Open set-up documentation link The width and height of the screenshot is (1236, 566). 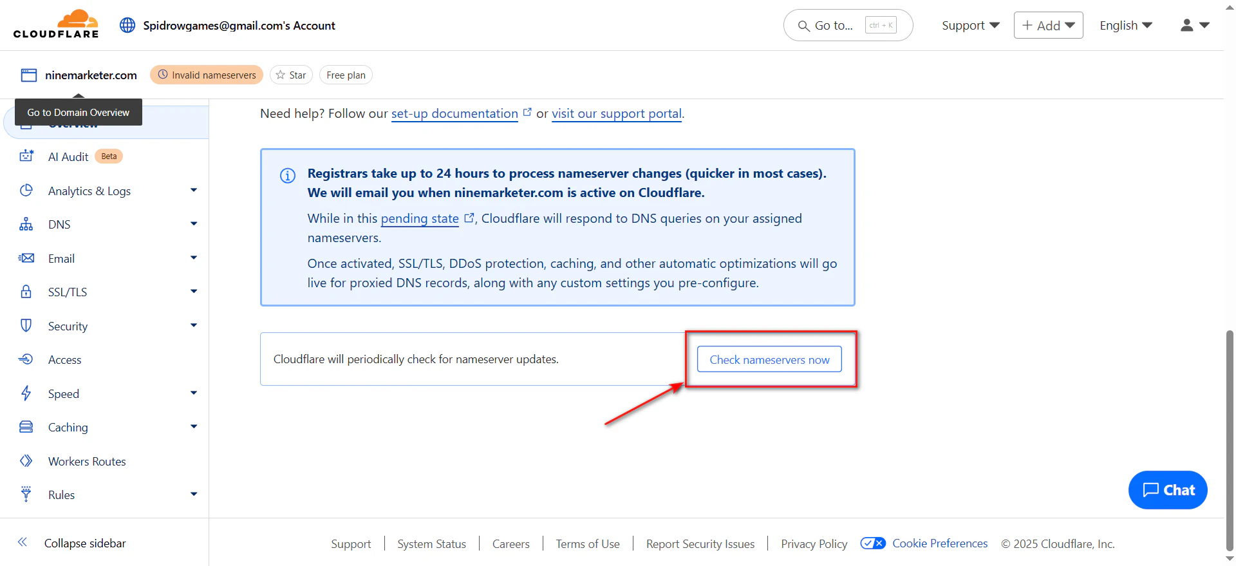point(454,113)
